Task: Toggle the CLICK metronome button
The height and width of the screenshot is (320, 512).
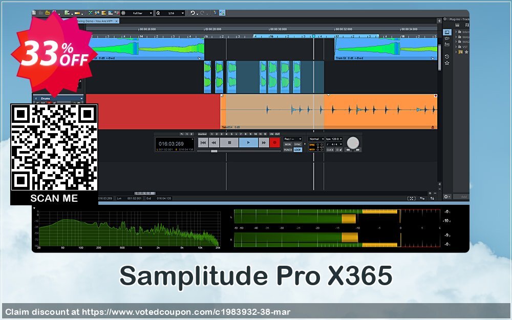Action: click(330, 150)
